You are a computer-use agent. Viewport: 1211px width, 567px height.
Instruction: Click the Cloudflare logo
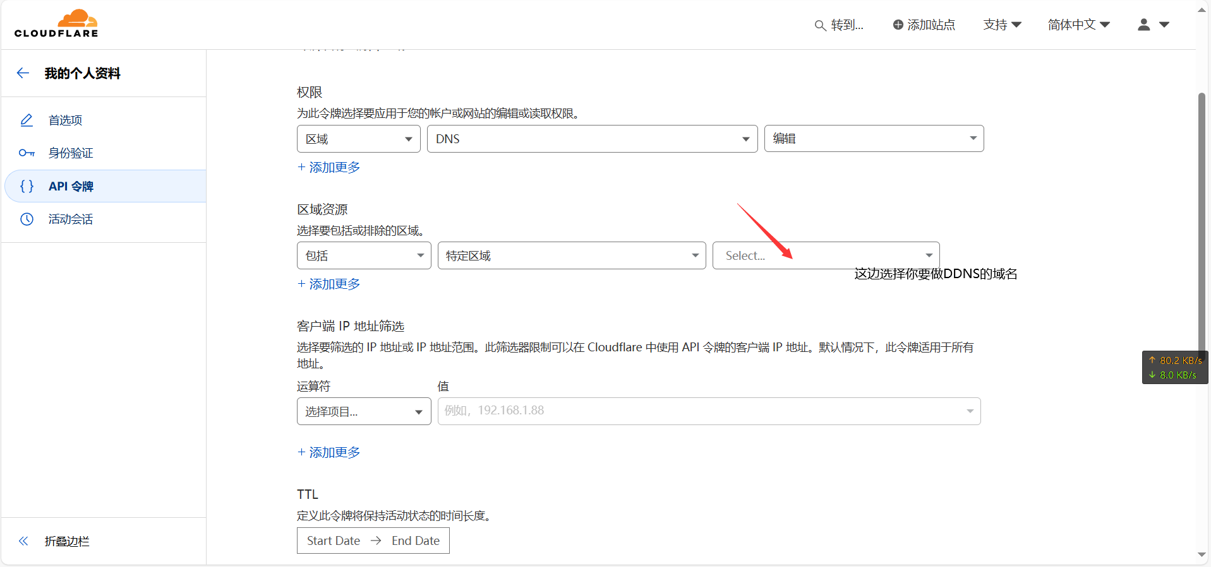tap(56, 24)
